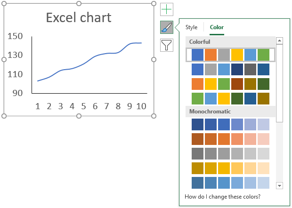Click the color panel scrollbar thumb
The image size is (292, 208).
tap(280, 83)
